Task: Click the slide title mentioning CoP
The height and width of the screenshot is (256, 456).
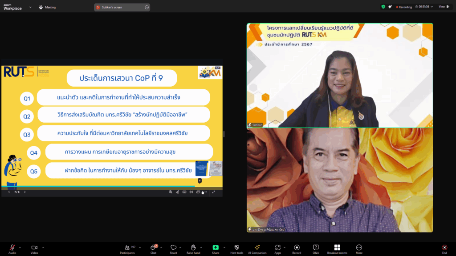Action: pos(122,78)
